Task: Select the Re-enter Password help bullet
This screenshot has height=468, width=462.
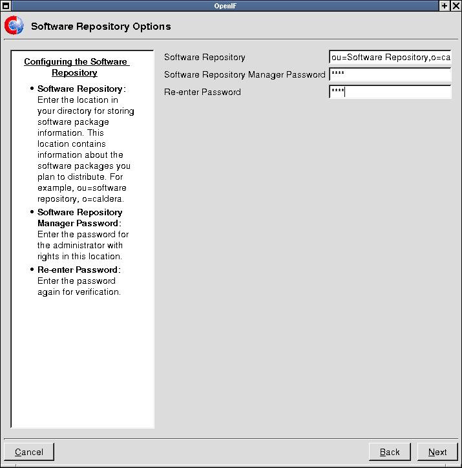Action: coord(78,270)
